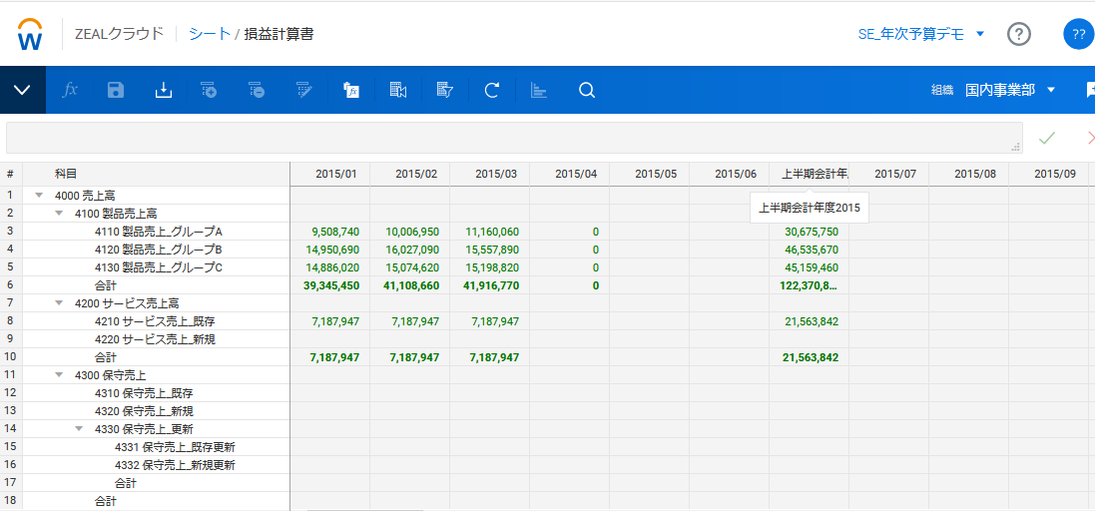The width and height of the screenshot is (1095, 511).
Task: Select row 4320 保守売上_新規
Action: (143, 411)
